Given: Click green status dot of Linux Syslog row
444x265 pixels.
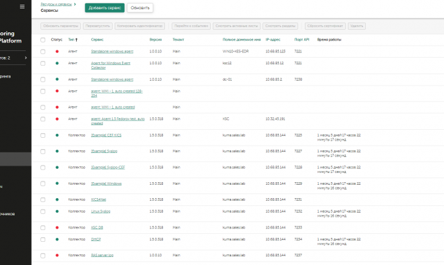Looking at the screenshot, I should (x=57, y=211).
